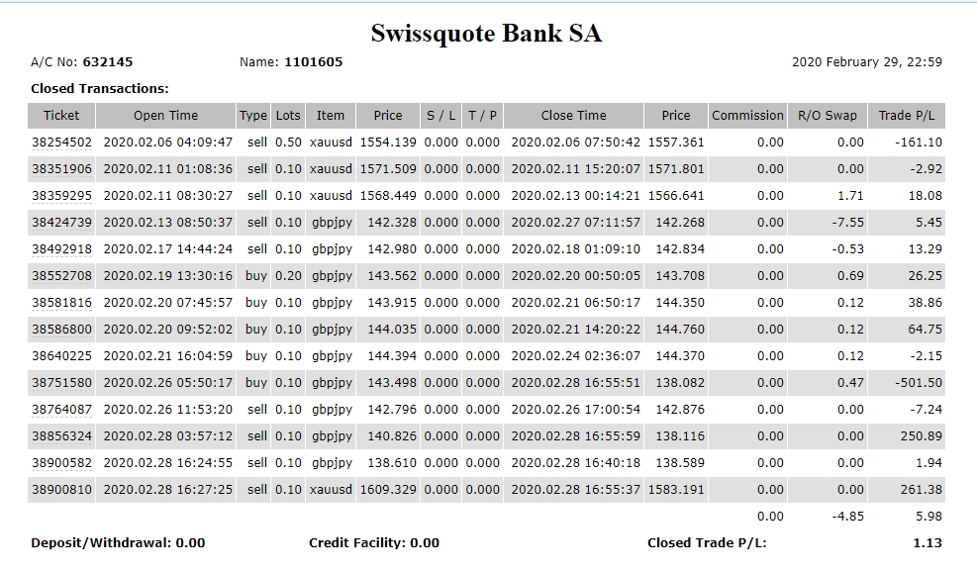Click the S / L column header
Screen dimensions: 977x573
point(440,116)
